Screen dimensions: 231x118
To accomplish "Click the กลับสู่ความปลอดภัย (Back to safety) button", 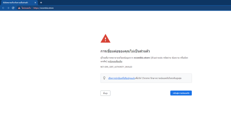I will [x=181, y=93].
